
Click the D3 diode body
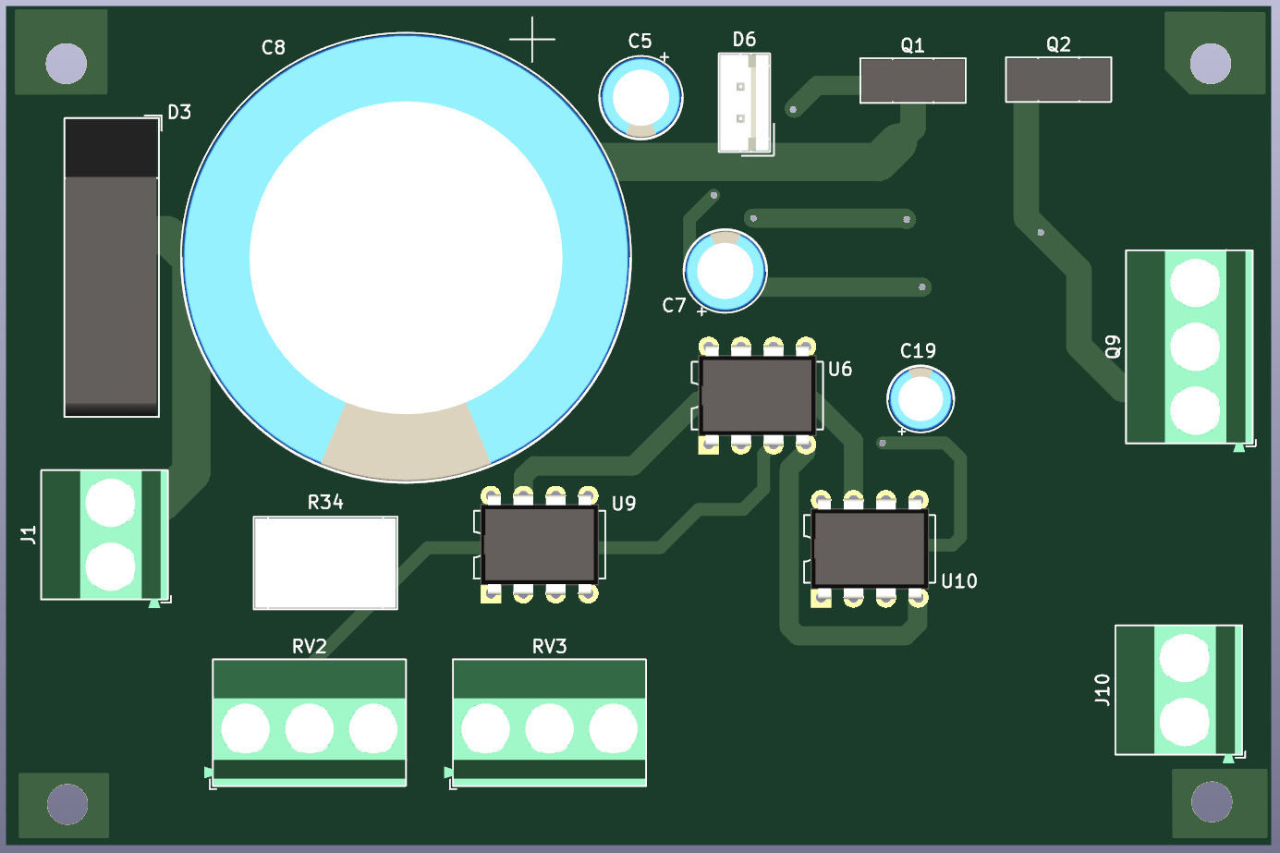coord(112,267)
